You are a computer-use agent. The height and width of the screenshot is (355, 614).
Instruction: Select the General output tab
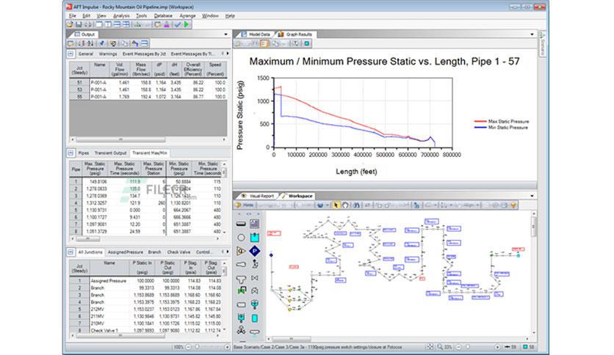pos(86,54)
